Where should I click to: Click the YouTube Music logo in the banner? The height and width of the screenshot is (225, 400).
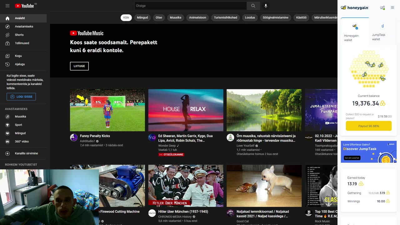point(87,33)
